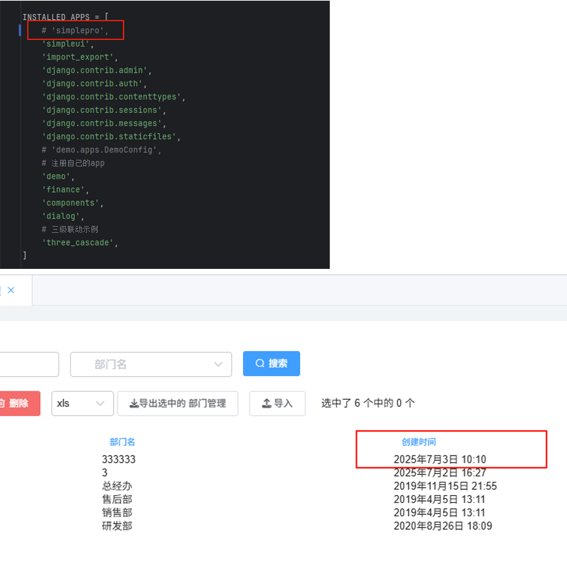Viewport: 567px width, 572px height.
Task: Click the 'import_export' line in code
Action: pyautogui.click(x=80, y=57)
